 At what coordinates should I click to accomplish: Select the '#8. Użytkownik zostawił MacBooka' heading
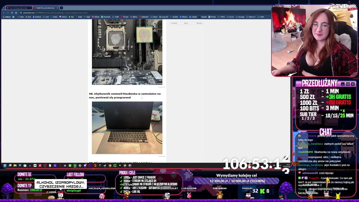point(125,95)
